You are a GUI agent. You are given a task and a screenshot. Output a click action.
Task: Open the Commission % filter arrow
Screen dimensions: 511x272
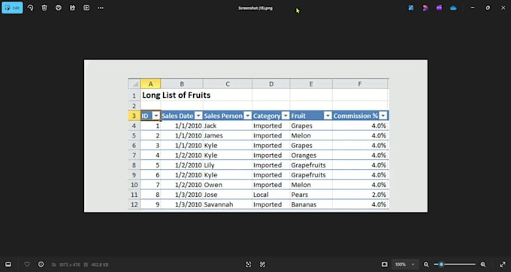click(x=383, y=116)
